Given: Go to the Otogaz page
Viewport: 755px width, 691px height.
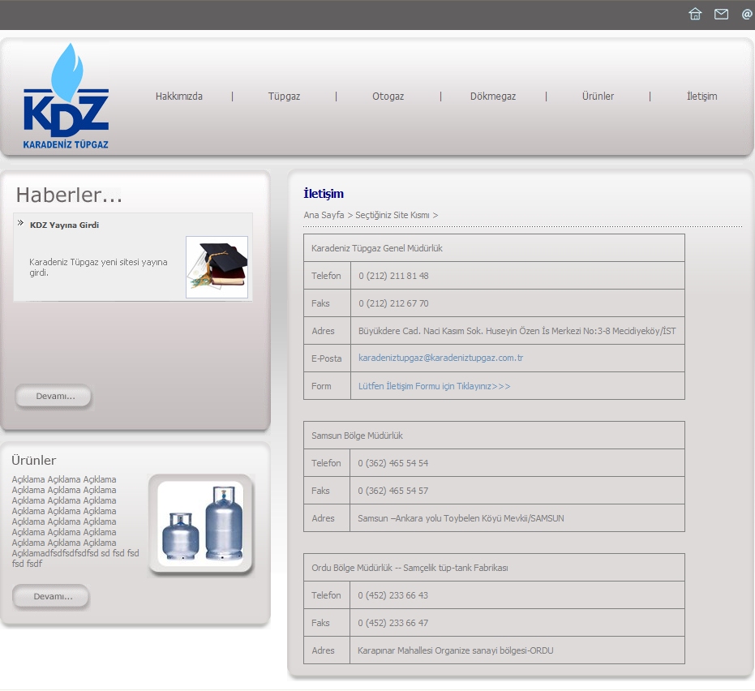Looking at the screenshot, I should (388, 97).
